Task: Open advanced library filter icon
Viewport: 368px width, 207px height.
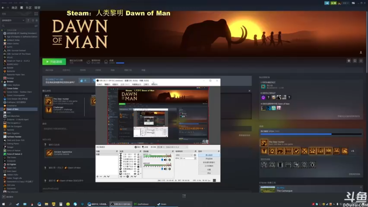Action: tap(36, 26)
